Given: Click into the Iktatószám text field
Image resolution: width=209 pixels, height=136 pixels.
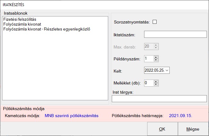Looking at the screenshot, I should point(175,34).
